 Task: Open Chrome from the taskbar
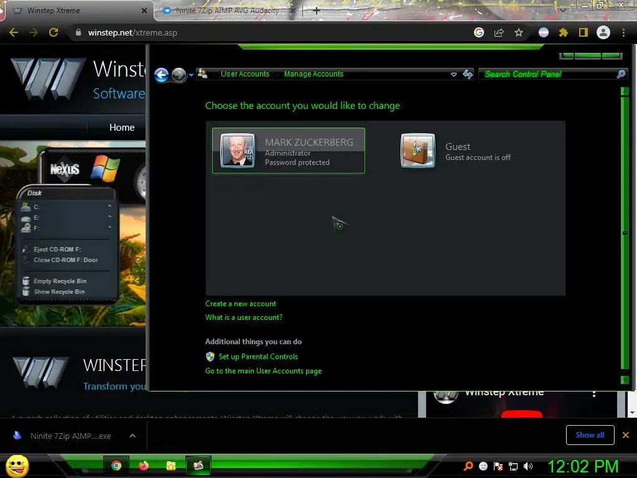[x=116, y=466]
